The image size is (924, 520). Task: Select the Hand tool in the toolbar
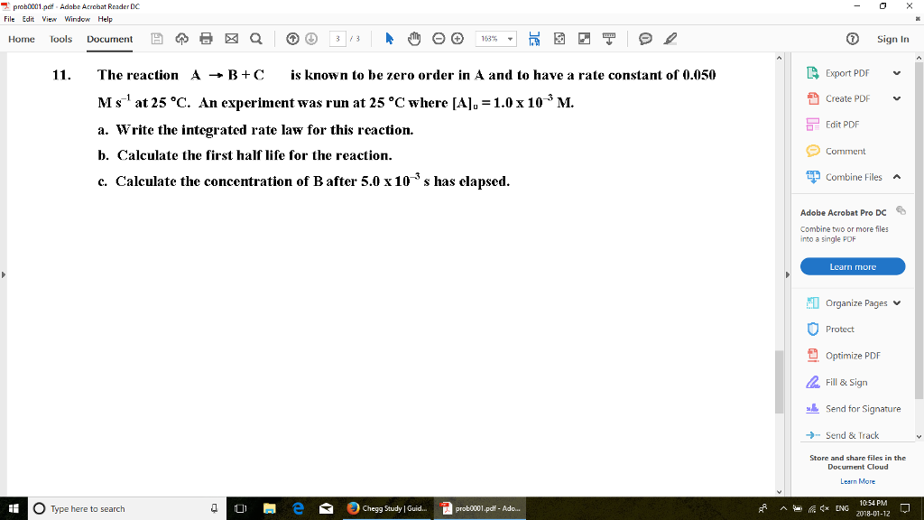(x=412, y=39)
